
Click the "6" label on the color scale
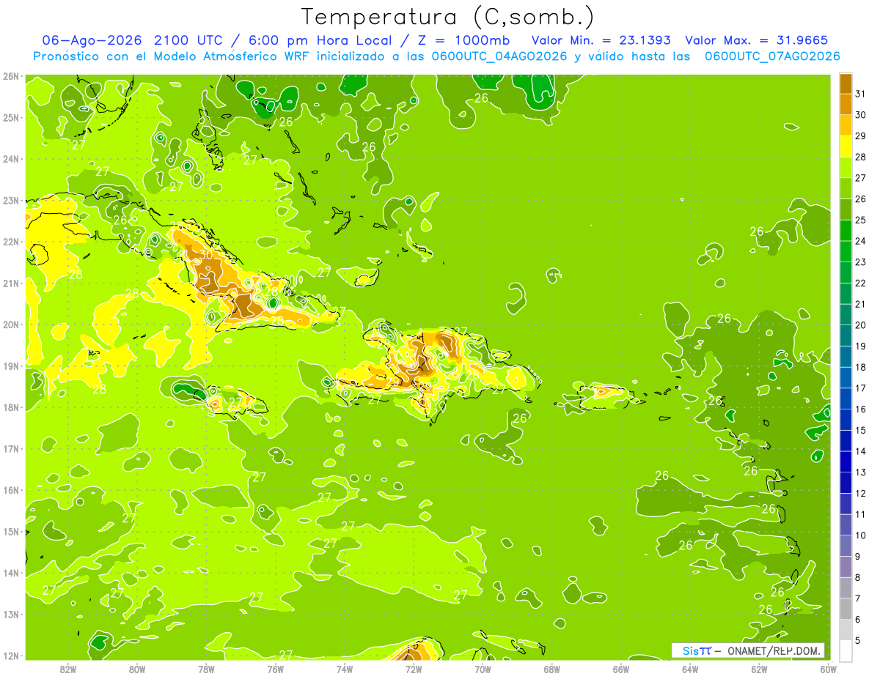click(858, 620)
